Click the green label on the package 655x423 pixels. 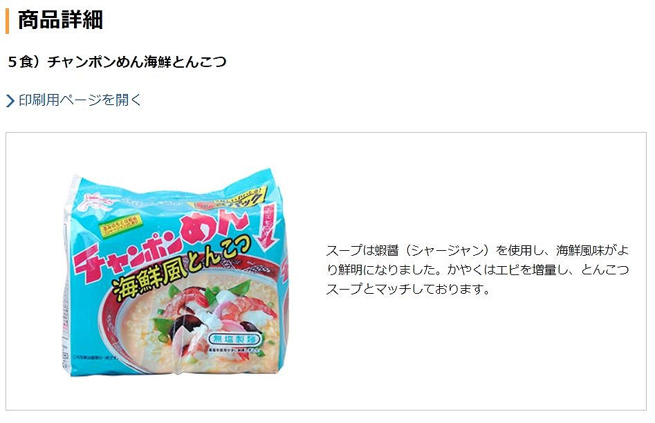pyautogui.click(x=121, y=226)
